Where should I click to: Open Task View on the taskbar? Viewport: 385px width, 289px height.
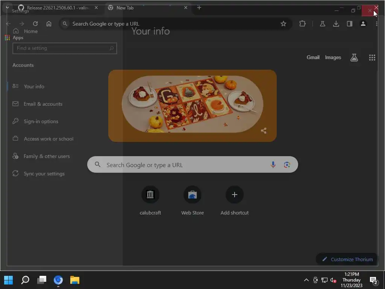[42, 280]
